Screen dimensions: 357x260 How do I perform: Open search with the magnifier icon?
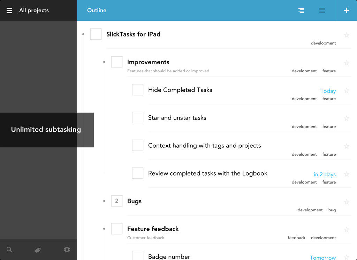pos(9,250)
